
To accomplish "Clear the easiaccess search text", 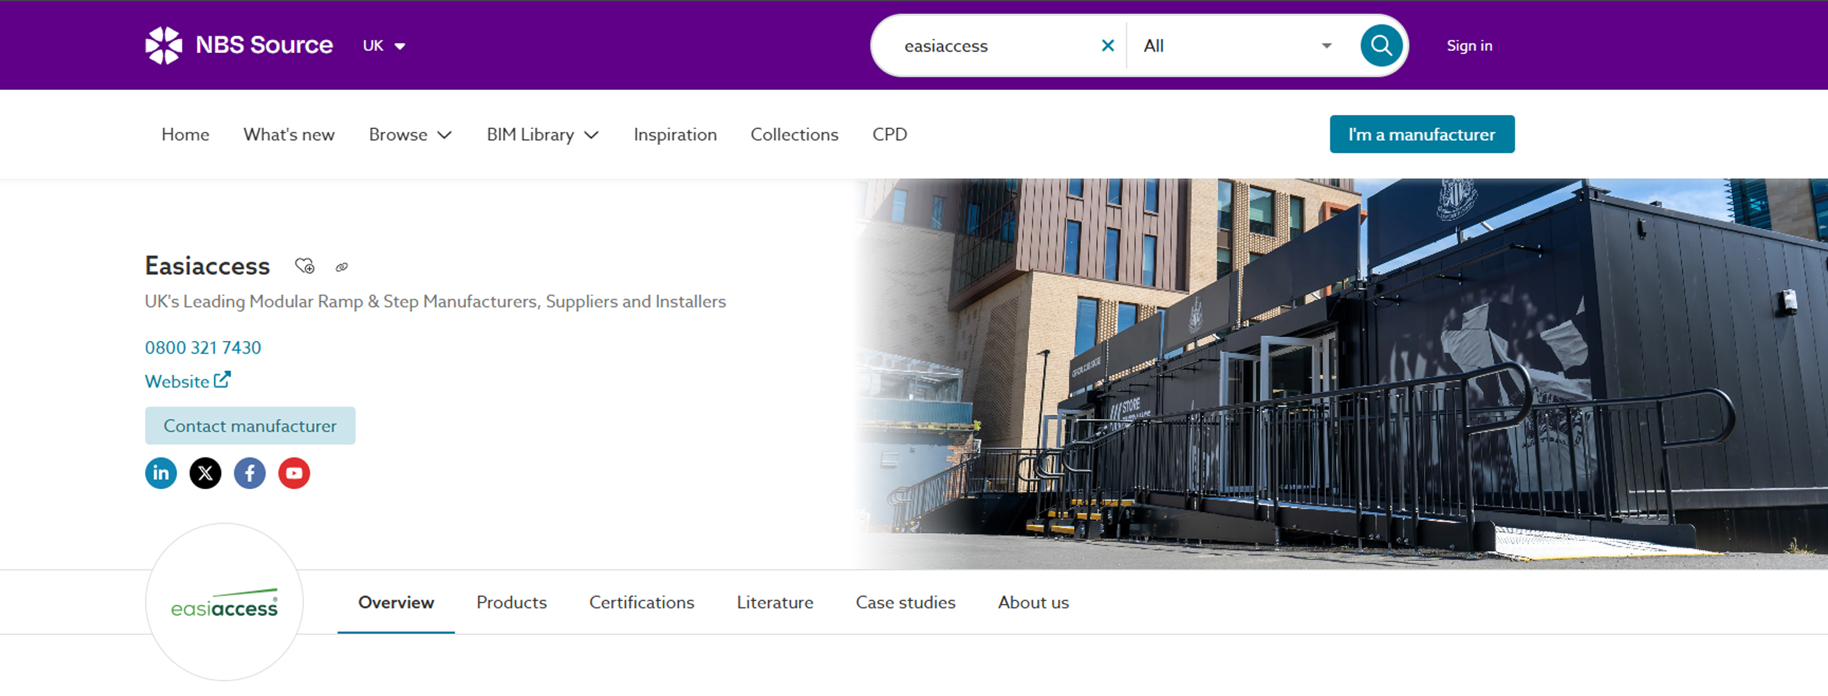I will 1107,46.
